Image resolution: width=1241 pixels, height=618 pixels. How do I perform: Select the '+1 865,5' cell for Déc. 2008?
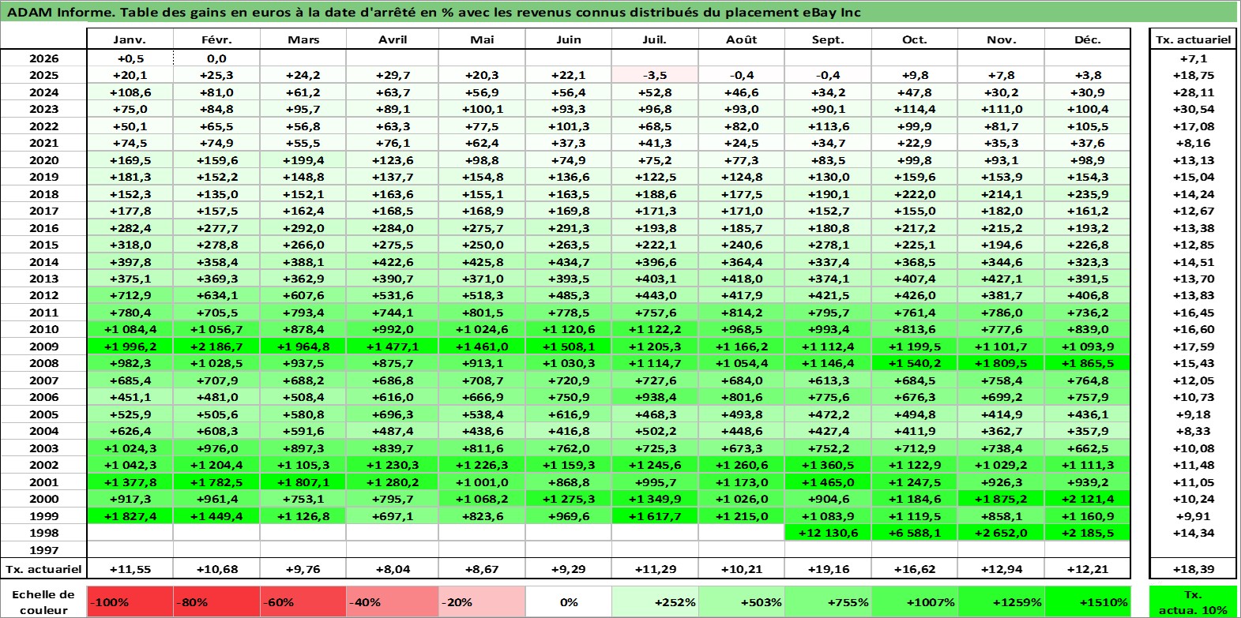pos(1088,363)
